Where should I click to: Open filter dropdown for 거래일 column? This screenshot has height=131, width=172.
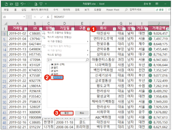pos(26,29)
